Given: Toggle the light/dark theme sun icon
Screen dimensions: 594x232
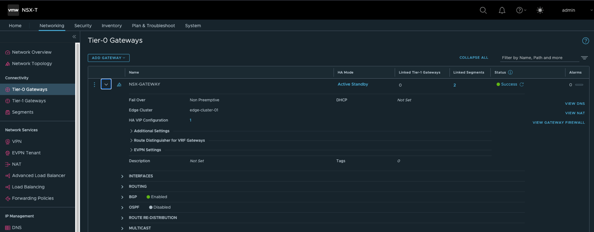Looking at the screenshot, I should click(x=540, y=10).
